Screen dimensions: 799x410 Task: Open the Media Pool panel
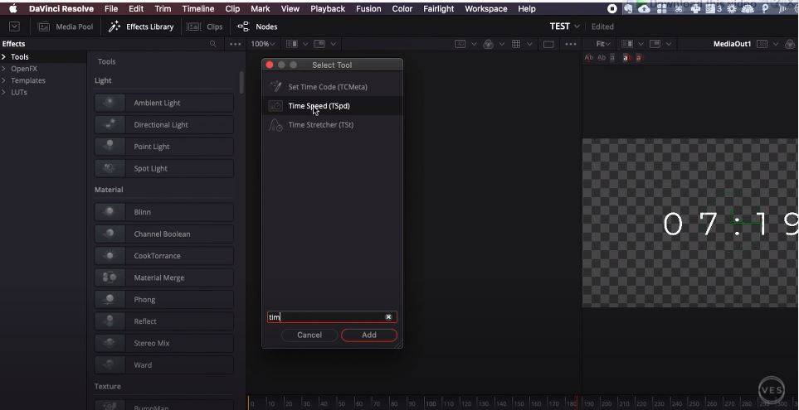[66, 27]
